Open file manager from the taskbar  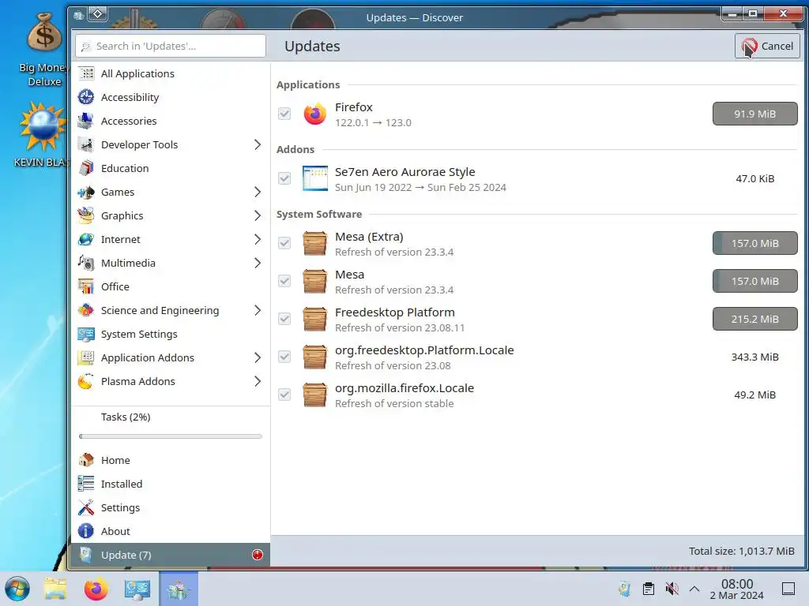point(55,589)
